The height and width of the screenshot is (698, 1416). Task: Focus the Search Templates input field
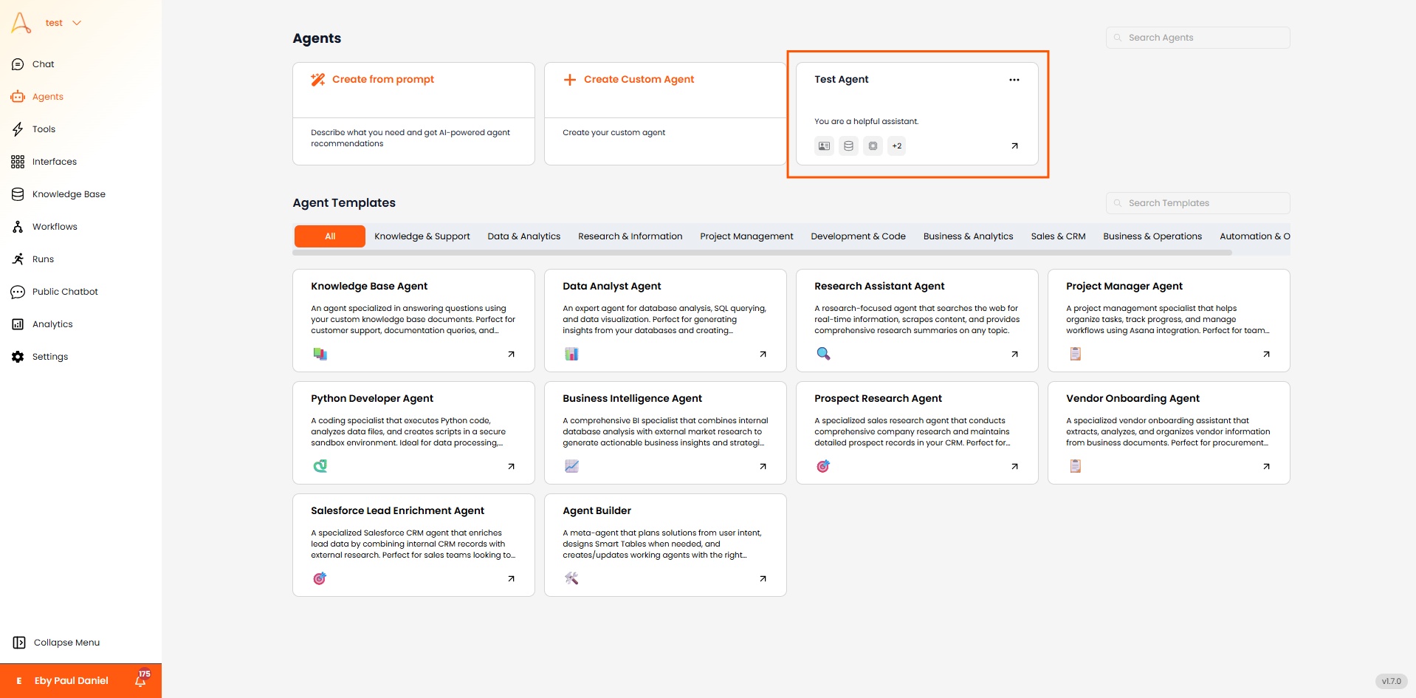click(1197, 203)
